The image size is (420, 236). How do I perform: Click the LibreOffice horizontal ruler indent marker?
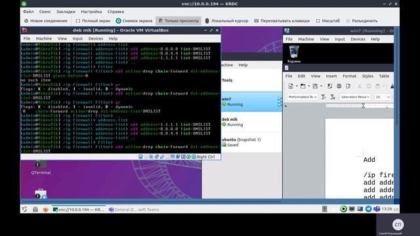[363, 106]
